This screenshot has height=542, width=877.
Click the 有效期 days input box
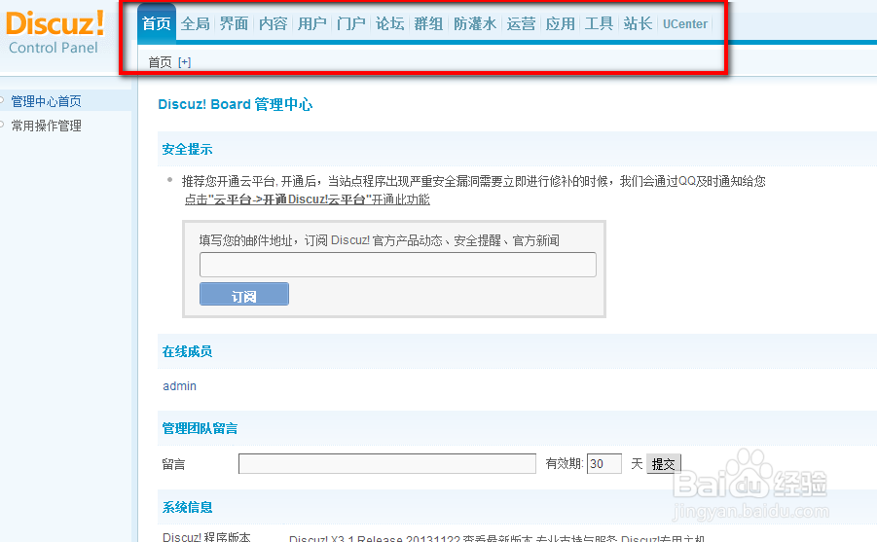[604, 464]
